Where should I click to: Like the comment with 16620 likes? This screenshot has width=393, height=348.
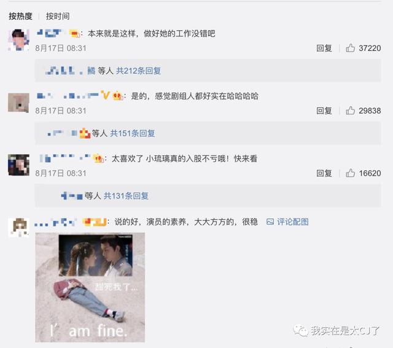click(350, 173)
